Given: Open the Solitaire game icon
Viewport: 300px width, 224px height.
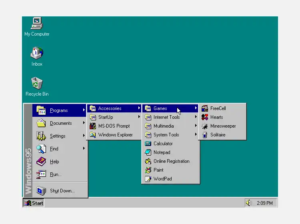Looking at the screenshot, I should [205, 135].
